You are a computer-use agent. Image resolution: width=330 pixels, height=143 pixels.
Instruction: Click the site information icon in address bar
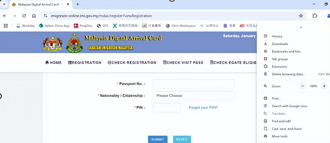tap(45, 16)
